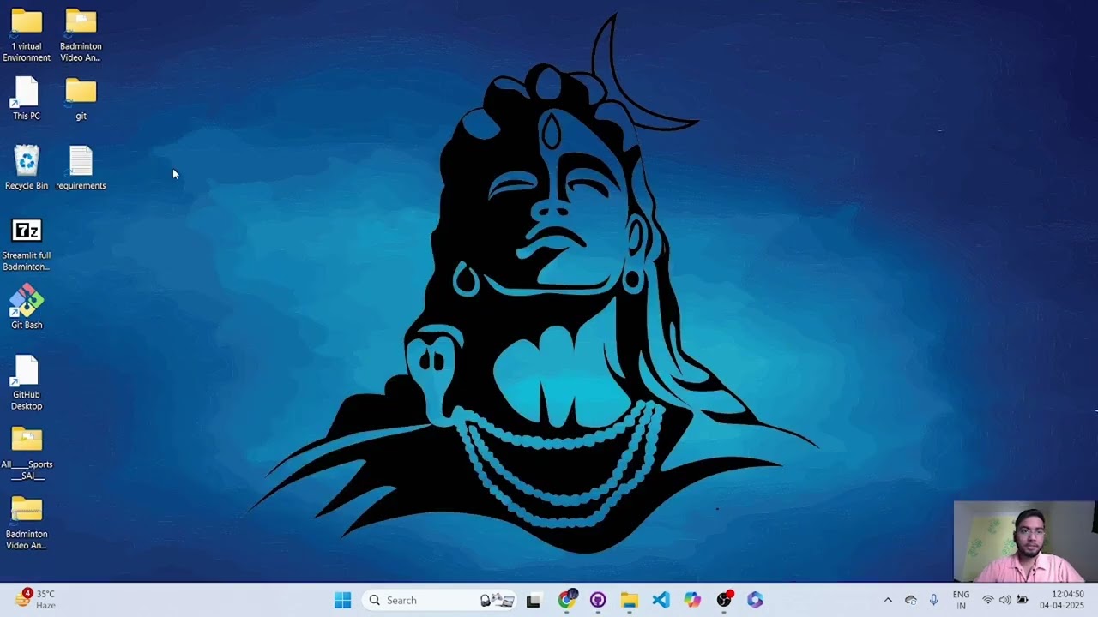Open Google Chrome from the taskbar

(x=566, y=600)
